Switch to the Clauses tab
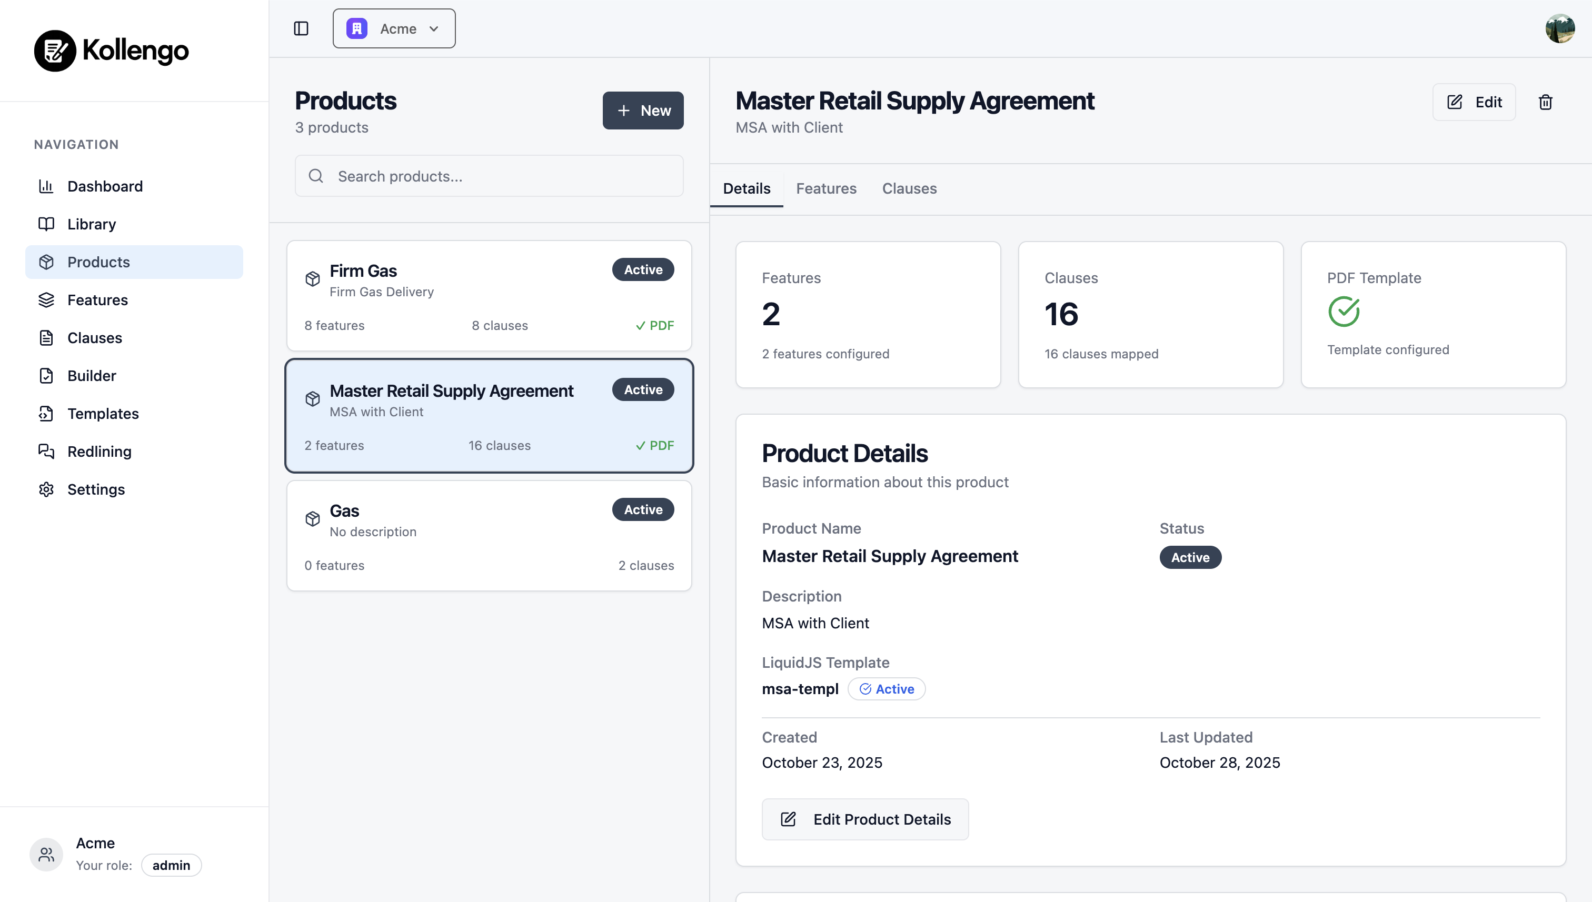The height and width of the screenshot is (902, 1592). pos(909,188)
